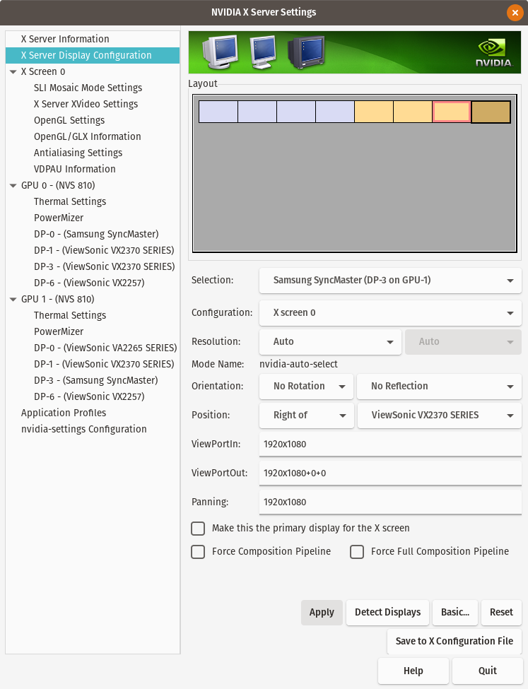Enable primary display for the X screen
This screenshot has height=689, width=528.
(x=198, y=528)
